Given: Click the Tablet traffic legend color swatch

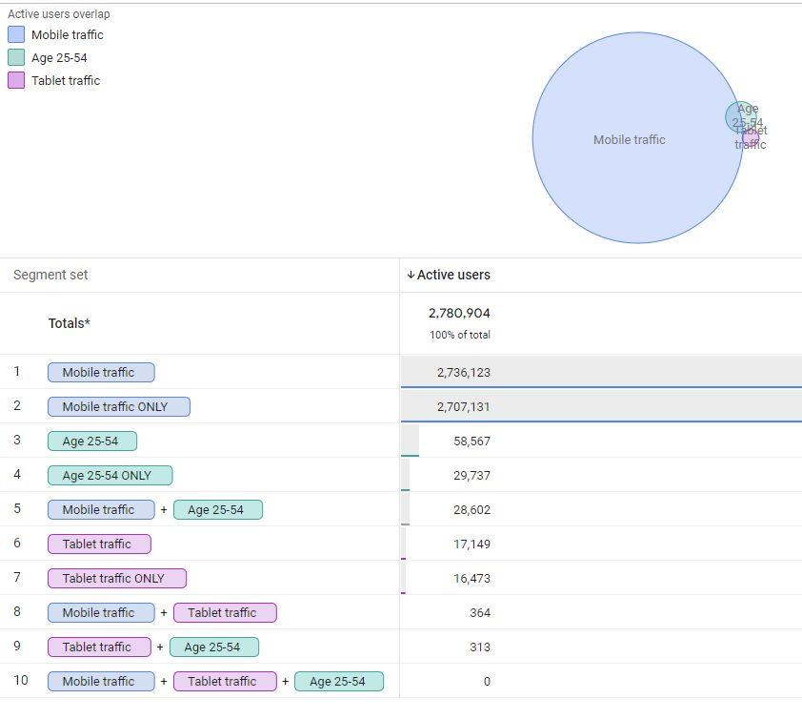Looking at the screenshot, I should pyautogui.click(x=16, y=80).
